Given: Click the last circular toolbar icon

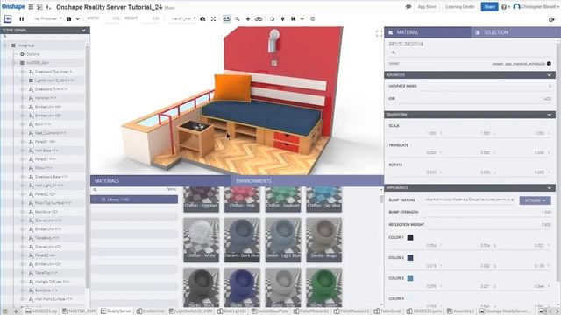Looking at the screenshot, I should pyautogui.click(x=312, y=19).
